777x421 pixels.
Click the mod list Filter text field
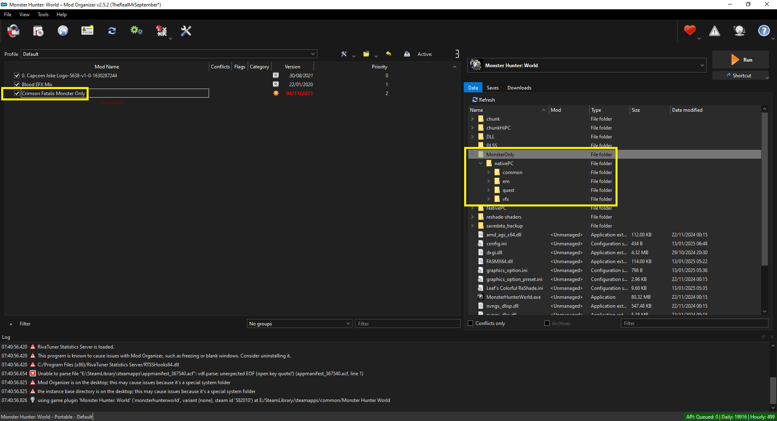408,324
